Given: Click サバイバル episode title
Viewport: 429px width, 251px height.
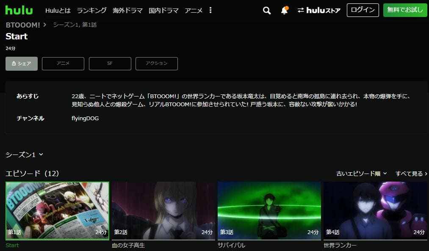Looking at the screenshot, I should coord(232,245).
